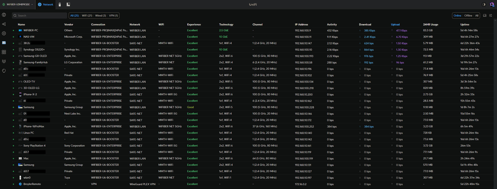Viewport: 497px width, 189px height.
Task: Open the user profile avatar
Action: (492, 4)
